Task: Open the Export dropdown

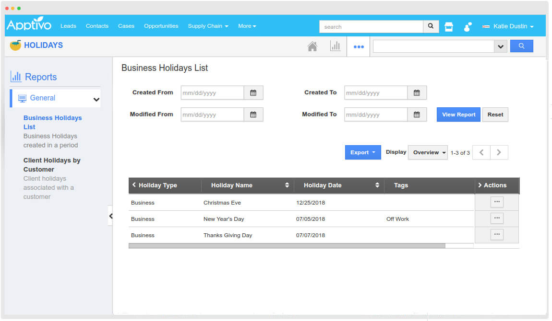Action: 362,152
